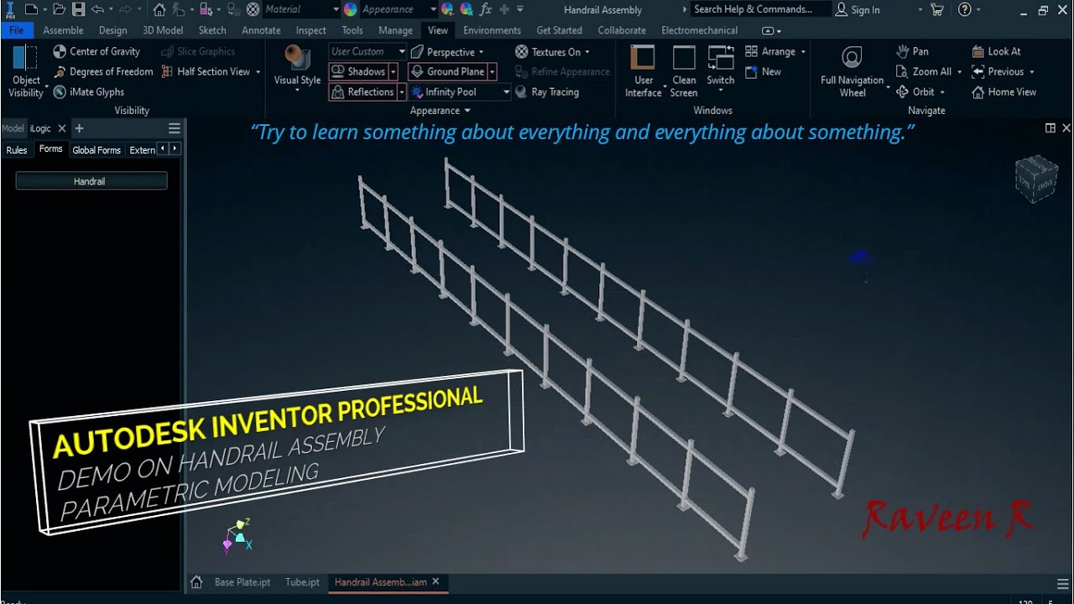The image size is (1074, 604).
Task: Switch to the Model browser tab
Action: click(13, 128)
